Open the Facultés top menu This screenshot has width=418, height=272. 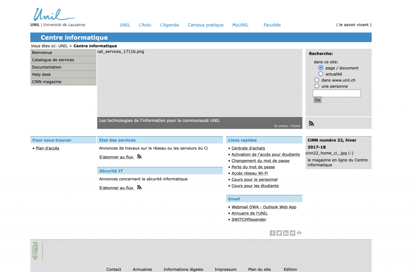click(x=272, y=25)
